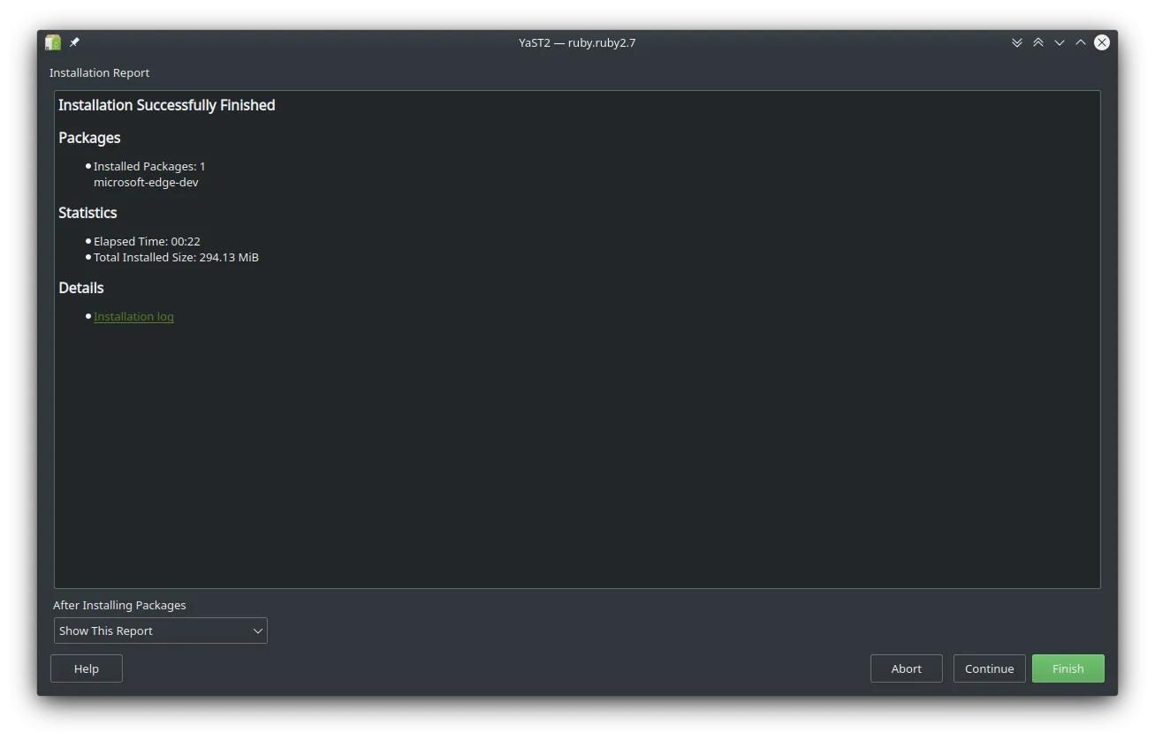This screenshot has width=1155, height=740.
Task: Pin window on all desktops
Action: 74,42
